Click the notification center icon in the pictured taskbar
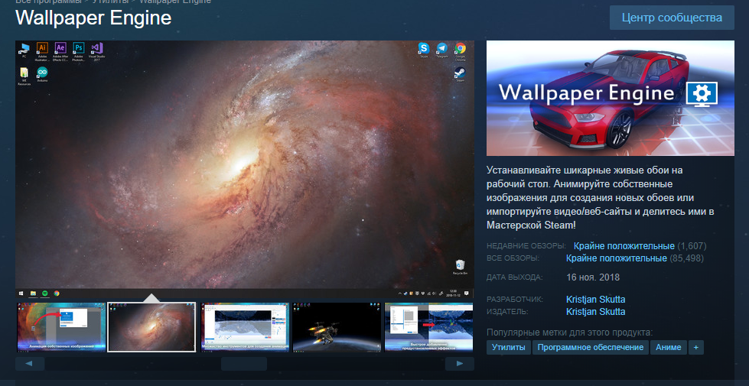Viewport: 749px width, 386px height. 466,293
